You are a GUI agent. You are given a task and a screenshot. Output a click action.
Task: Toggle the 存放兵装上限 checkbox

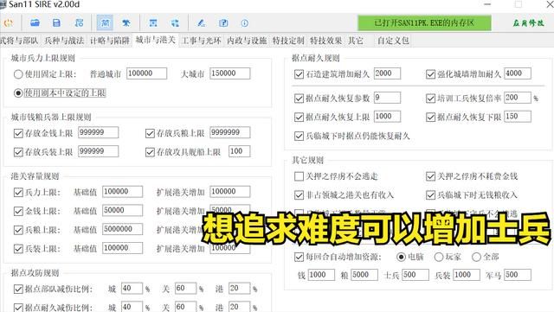click(x=18, y=152)
